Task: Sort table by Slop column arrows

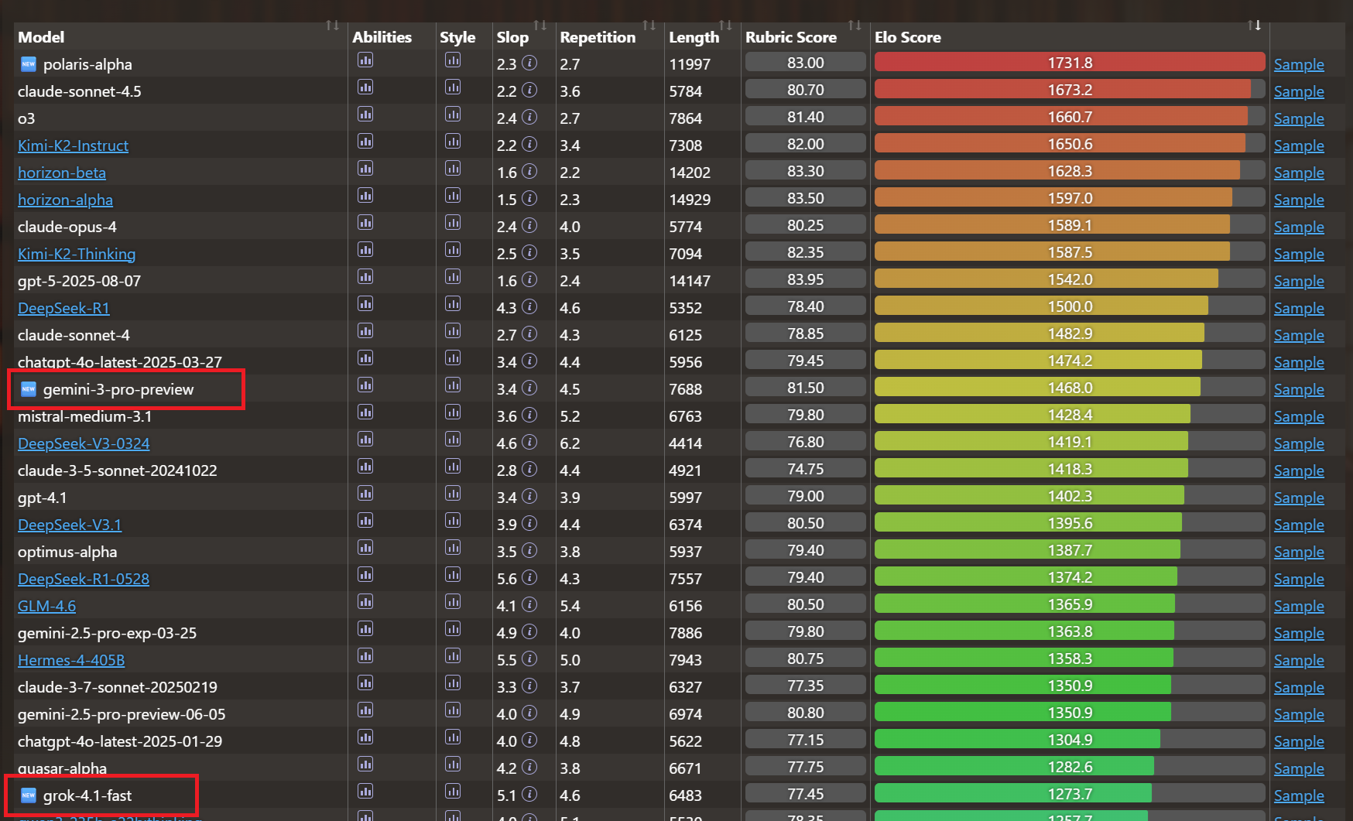Action: coord(540,26)
